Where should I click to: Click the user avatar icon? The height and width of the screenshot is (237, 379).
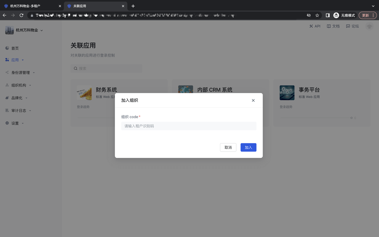(369, 26)
